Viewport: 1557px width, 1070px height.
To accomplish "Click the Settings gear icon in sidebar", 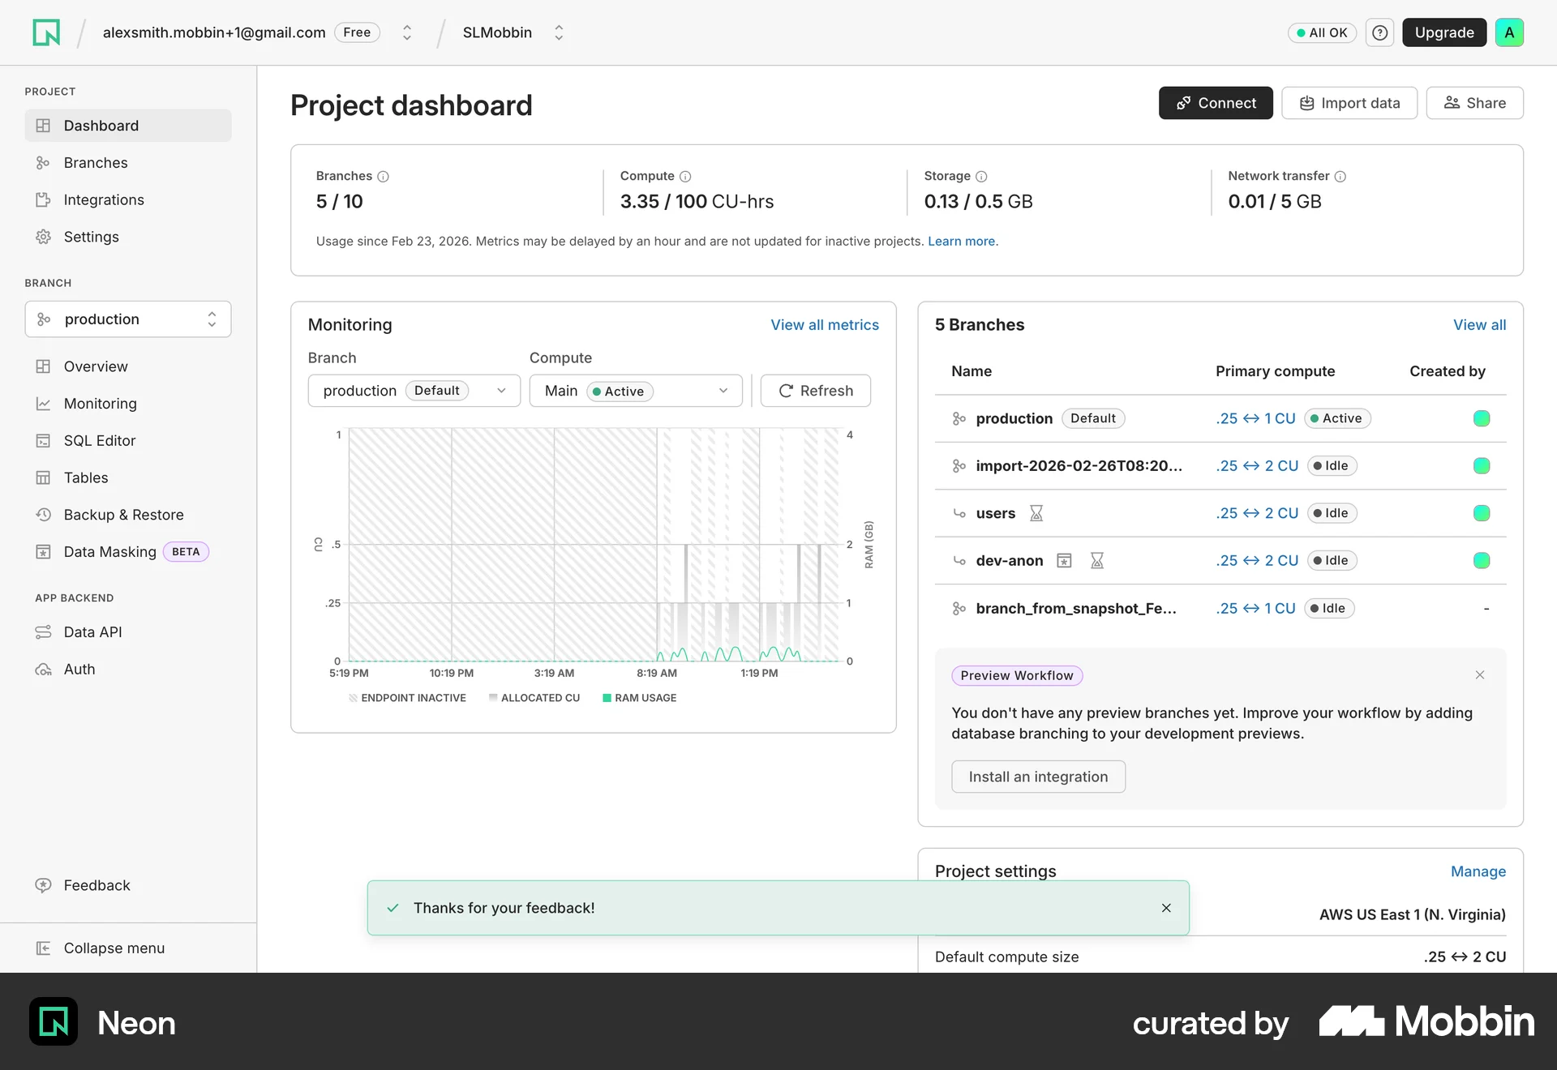I will [x=44, y=237].
